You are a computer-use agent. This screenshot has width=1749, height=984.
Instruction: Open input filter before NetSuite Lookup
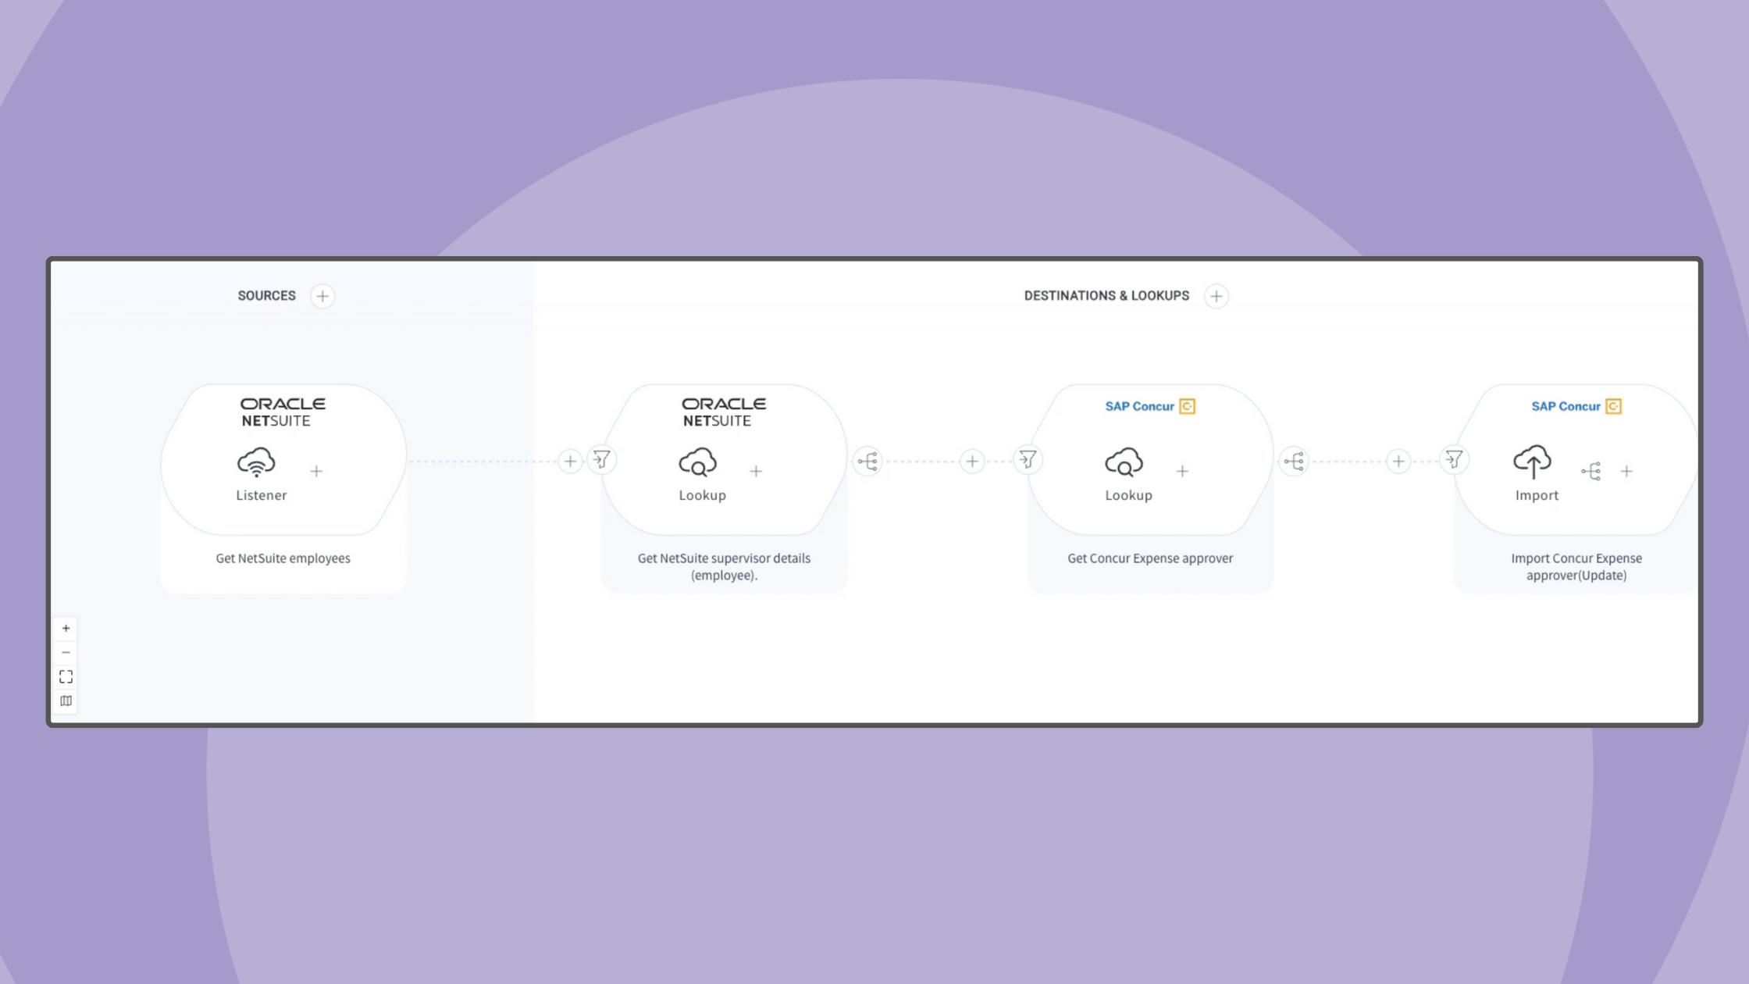pos(602,460)
